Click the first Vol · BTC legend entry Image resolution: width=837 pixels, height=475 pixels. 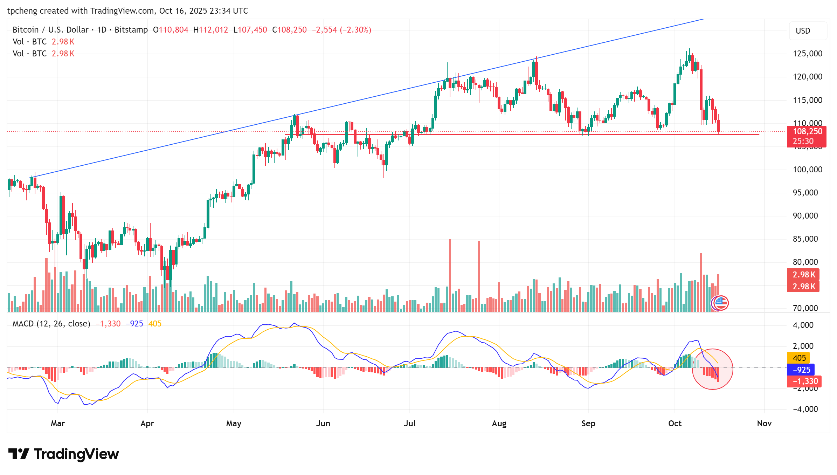(29, 42)
